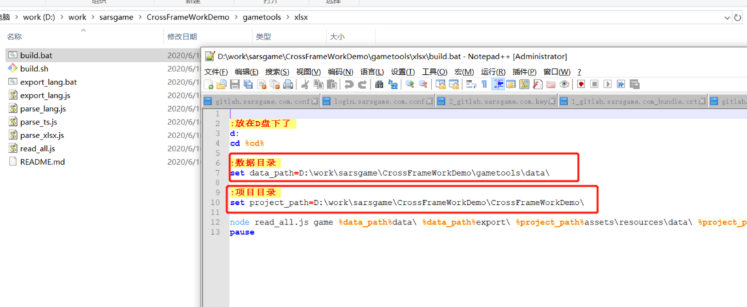Zoom in using the toolbar magnifier
Viewport: 747px width, 307px height.
(410, 84)
